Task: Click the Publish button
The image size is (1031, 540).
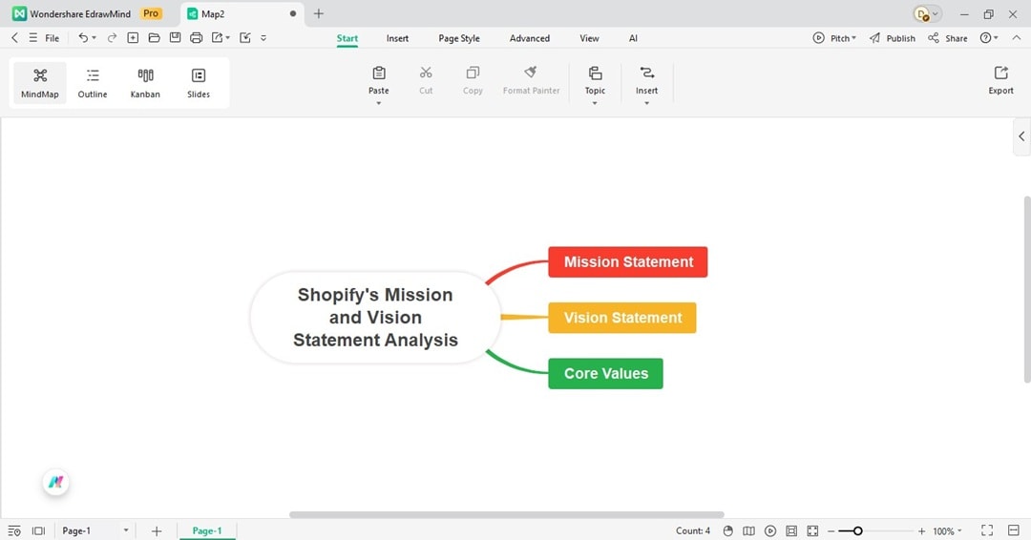Action: point(893,38)
